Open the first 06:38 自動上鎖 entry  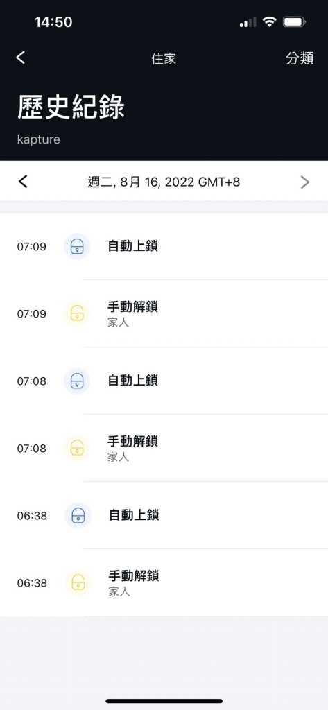point(164,515)
